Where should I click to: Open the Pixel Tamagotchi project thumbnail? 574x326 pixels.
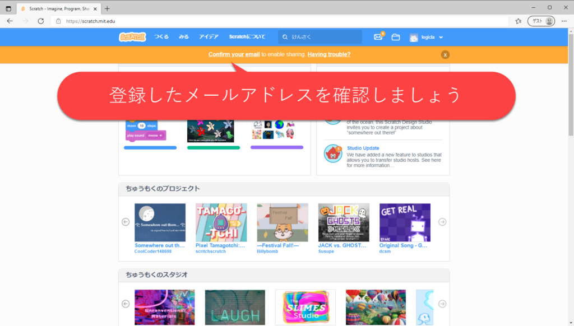click(x=221, y=222)
